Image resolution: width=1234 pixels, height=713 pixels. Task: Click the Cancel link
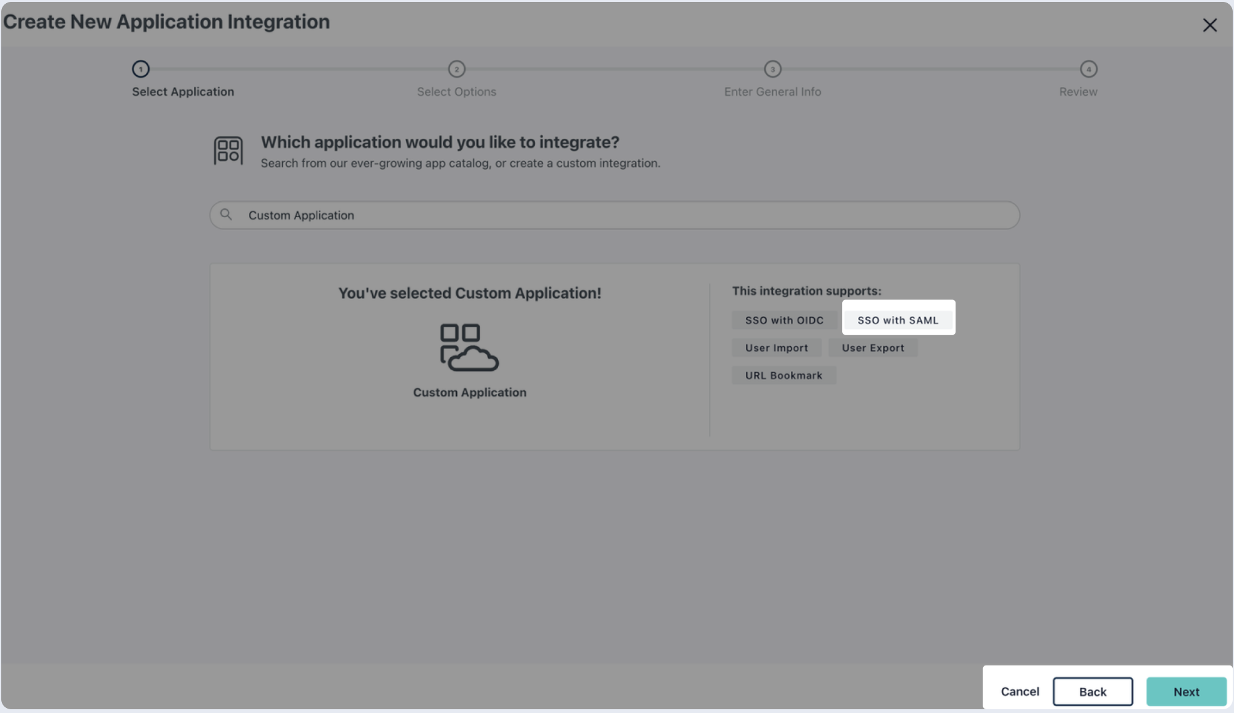click(x=1020, y=691)
